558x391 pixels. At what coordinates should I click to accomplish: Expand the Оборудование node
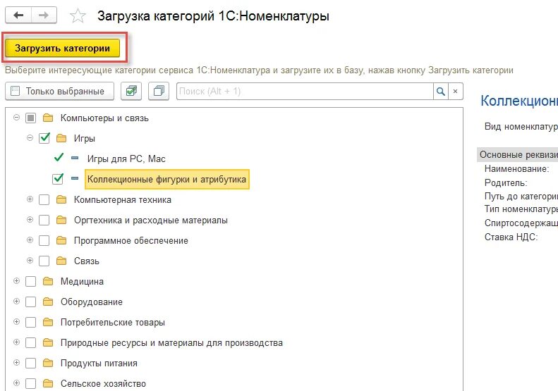tap(16, 302)
